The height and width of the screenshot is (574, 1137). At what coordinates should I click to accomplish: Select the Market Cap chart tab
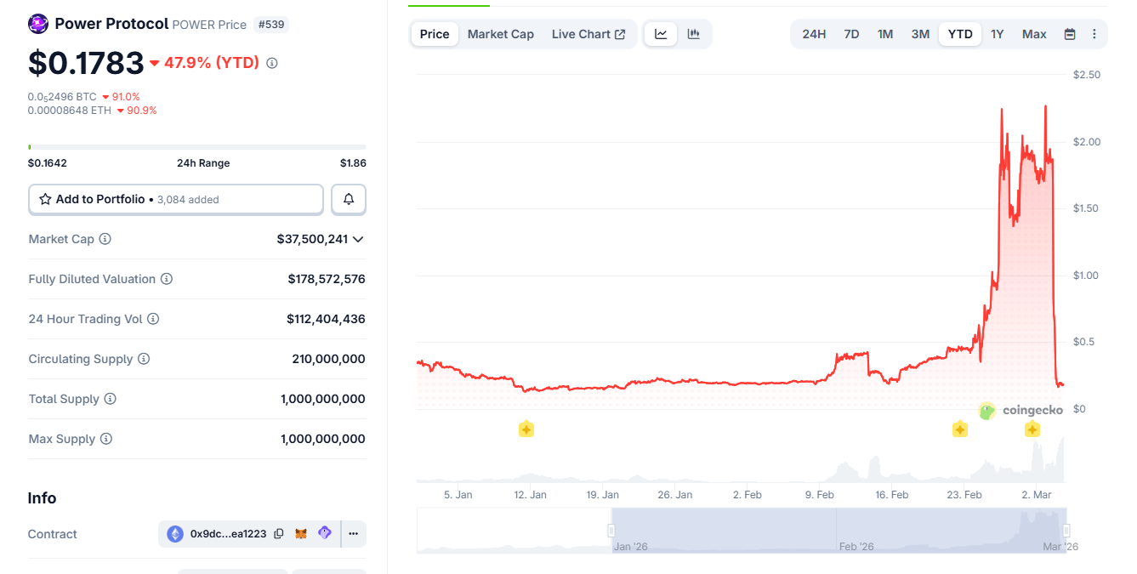501,34
